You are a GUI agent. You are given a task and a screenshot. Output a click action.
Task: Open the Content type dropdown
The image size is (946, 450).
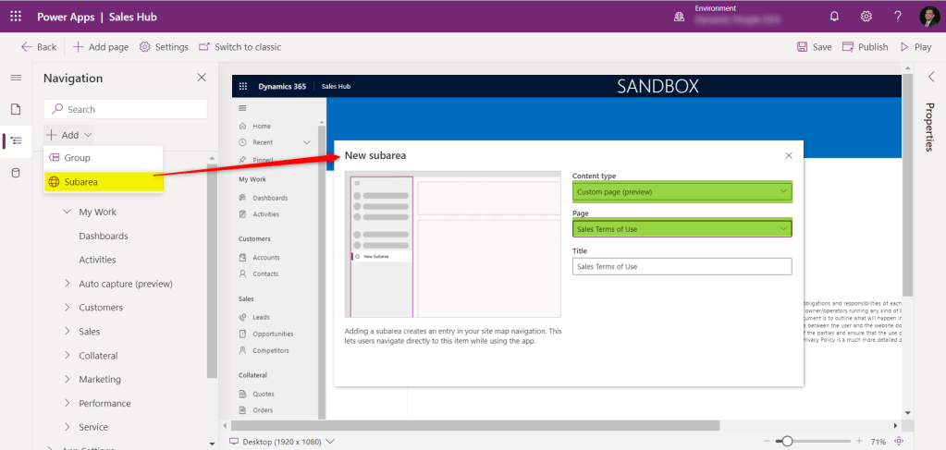682,191
